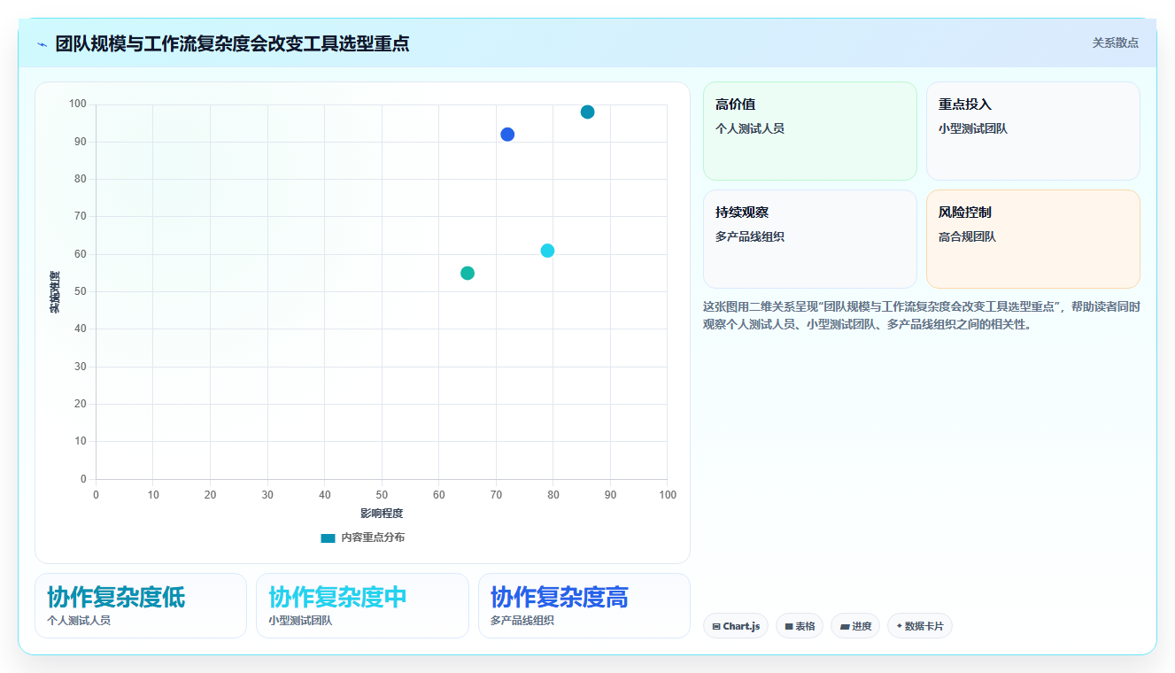The width and height of the screenshot is (1175, 673).
Task: Click the 影响程度 x-axis title
Action: pos(382,514)
